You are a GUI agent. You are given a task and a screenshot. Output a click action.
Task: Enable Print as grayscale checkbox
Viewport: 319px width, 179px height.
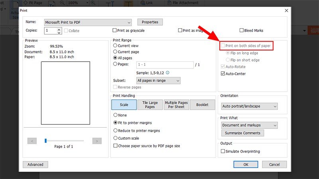coord(114,30)
